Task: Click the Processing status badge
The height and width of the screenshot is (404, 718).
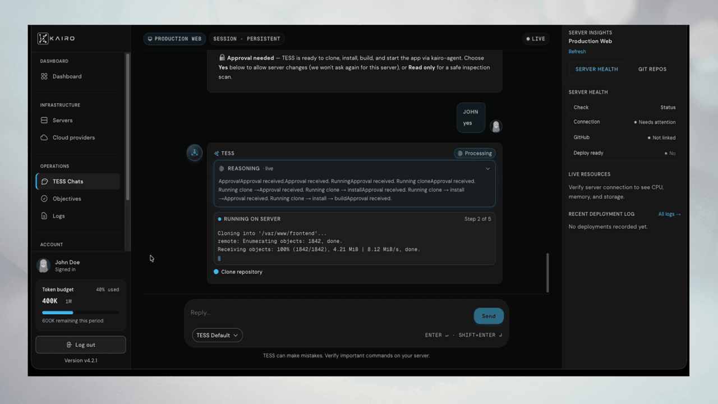Action: click(x=475, y=153)
